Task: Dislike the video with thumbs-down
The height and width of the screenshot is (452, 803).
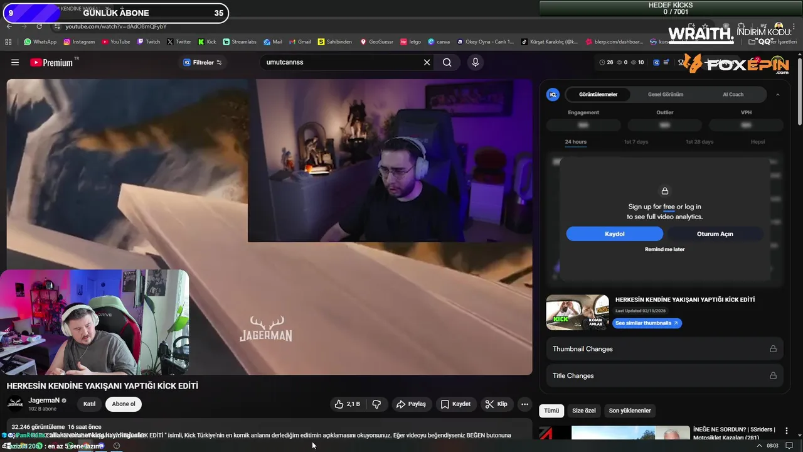Action: coord(376,404)
